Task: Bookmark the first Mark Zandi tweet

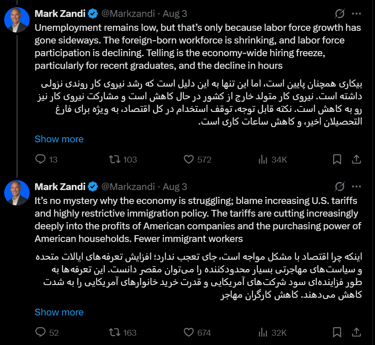Action: click(x=337, y=160)
